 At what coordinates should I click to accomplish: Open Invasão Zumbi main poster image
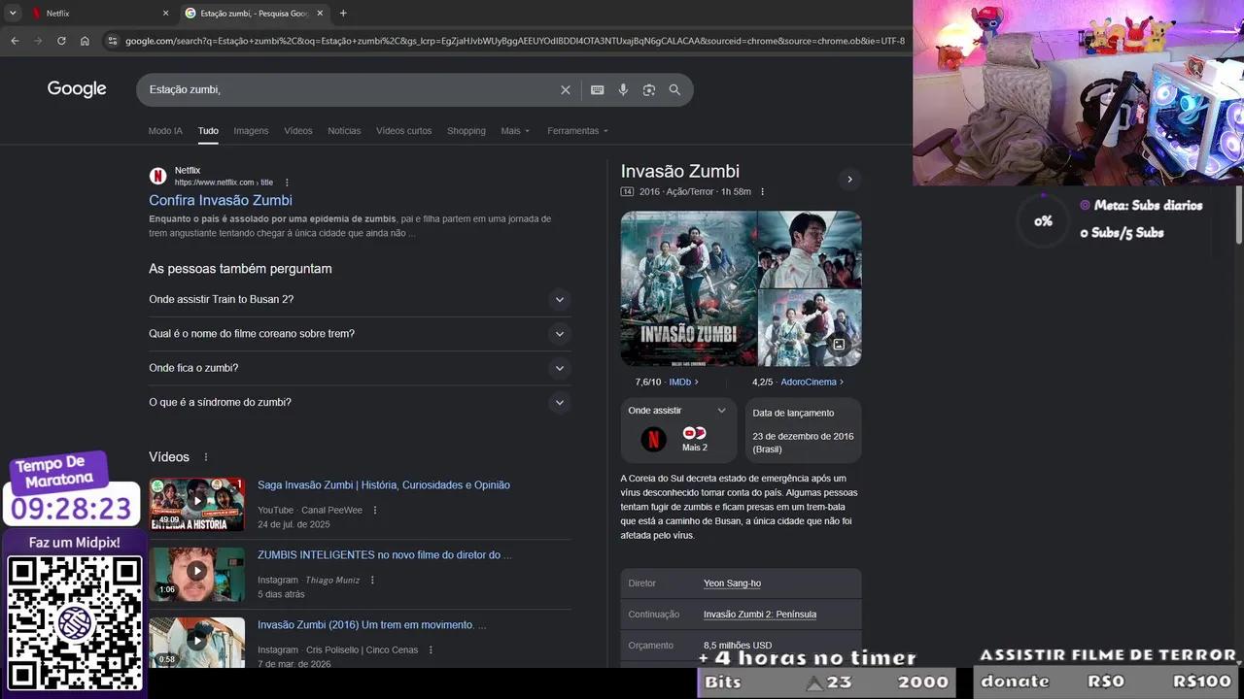point(689,288)
